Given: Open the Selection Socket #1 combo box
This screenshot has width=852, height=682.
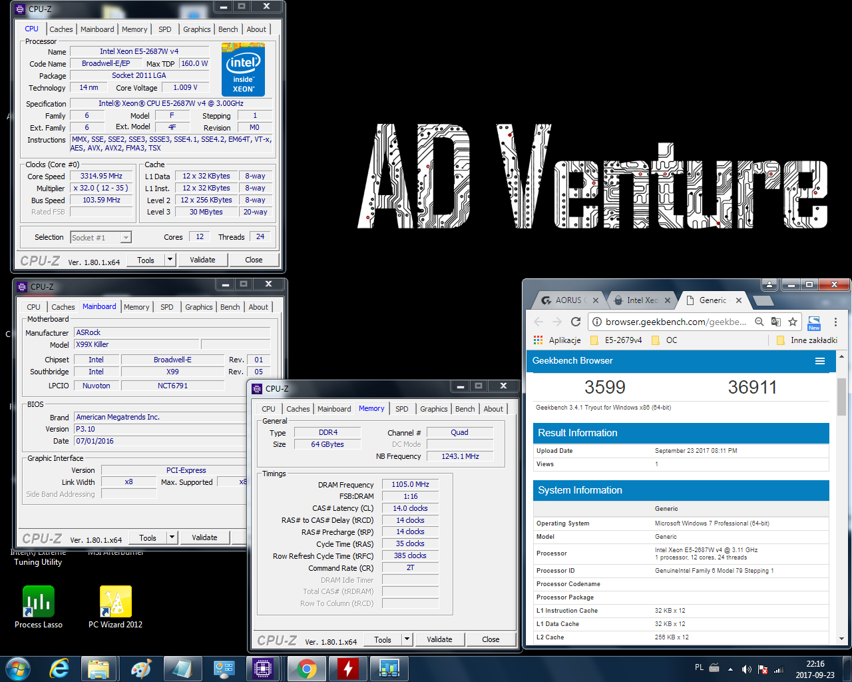Looking at the screenshot, I should click(101, 237).
